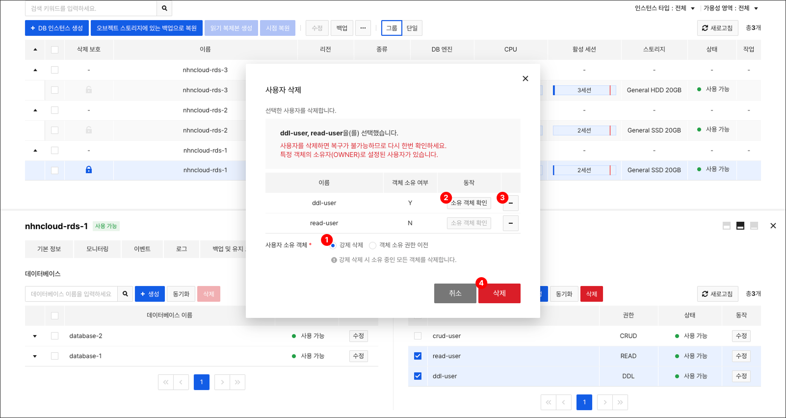Screen dimensions: 786x418
Task: Open the 모니터링 tab
Action: tap(97, 249)
